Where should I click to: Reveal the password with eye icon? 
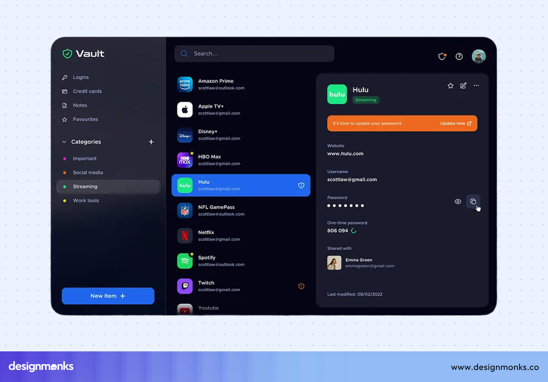pos(458,202)
